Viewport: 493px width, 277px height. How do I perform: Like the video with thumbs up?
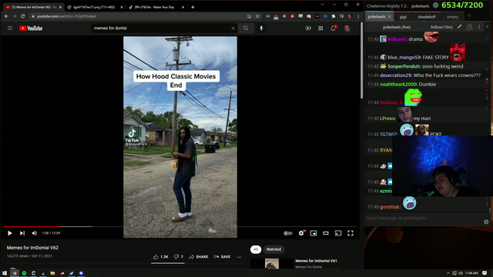(161, 257)
